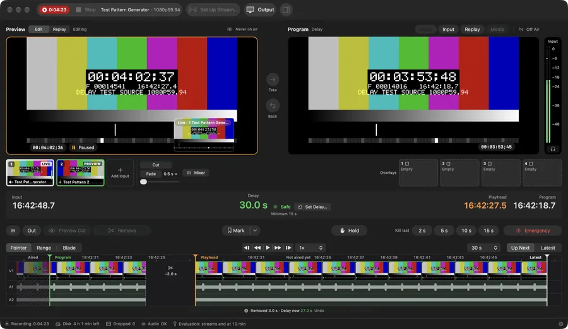Click Add Input plus button
The width and height of the screenshot is (568, 329).
point(120,173)
